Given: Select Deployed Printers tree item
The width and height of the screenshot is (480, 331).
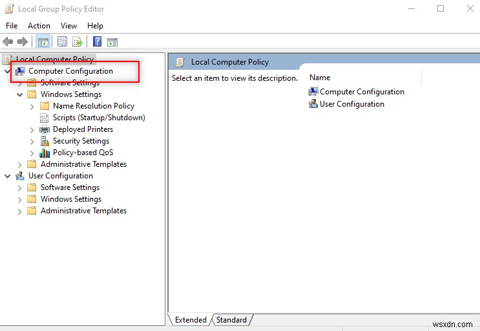Looking at the screenshot, I should coord(83,129).
